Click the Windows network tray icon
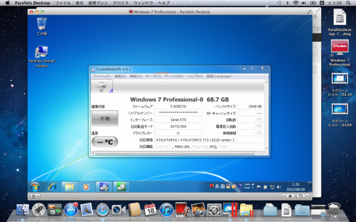The height and width of the screenshot is (222, 356). pyautogui.click(x=272, y=187)
